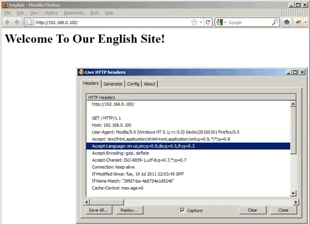Screen dimensions: 310x225
Task: Click page identity icon in address bar
Action: [29, 22]
